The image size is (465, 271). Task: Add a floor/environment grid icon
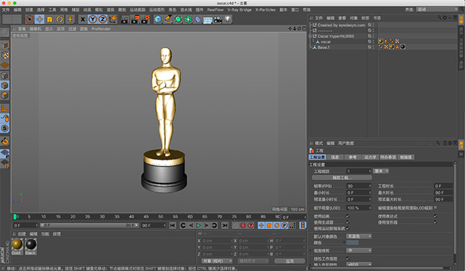tap(208, 19)
